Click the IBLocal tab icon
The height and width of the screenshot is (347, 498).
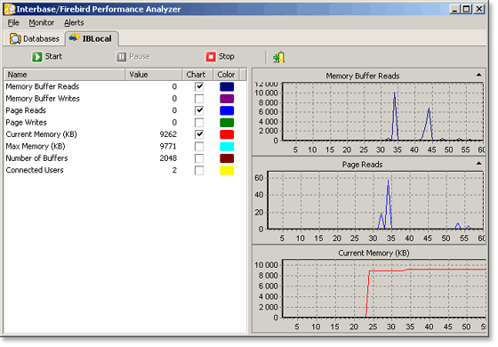[75, 37]
